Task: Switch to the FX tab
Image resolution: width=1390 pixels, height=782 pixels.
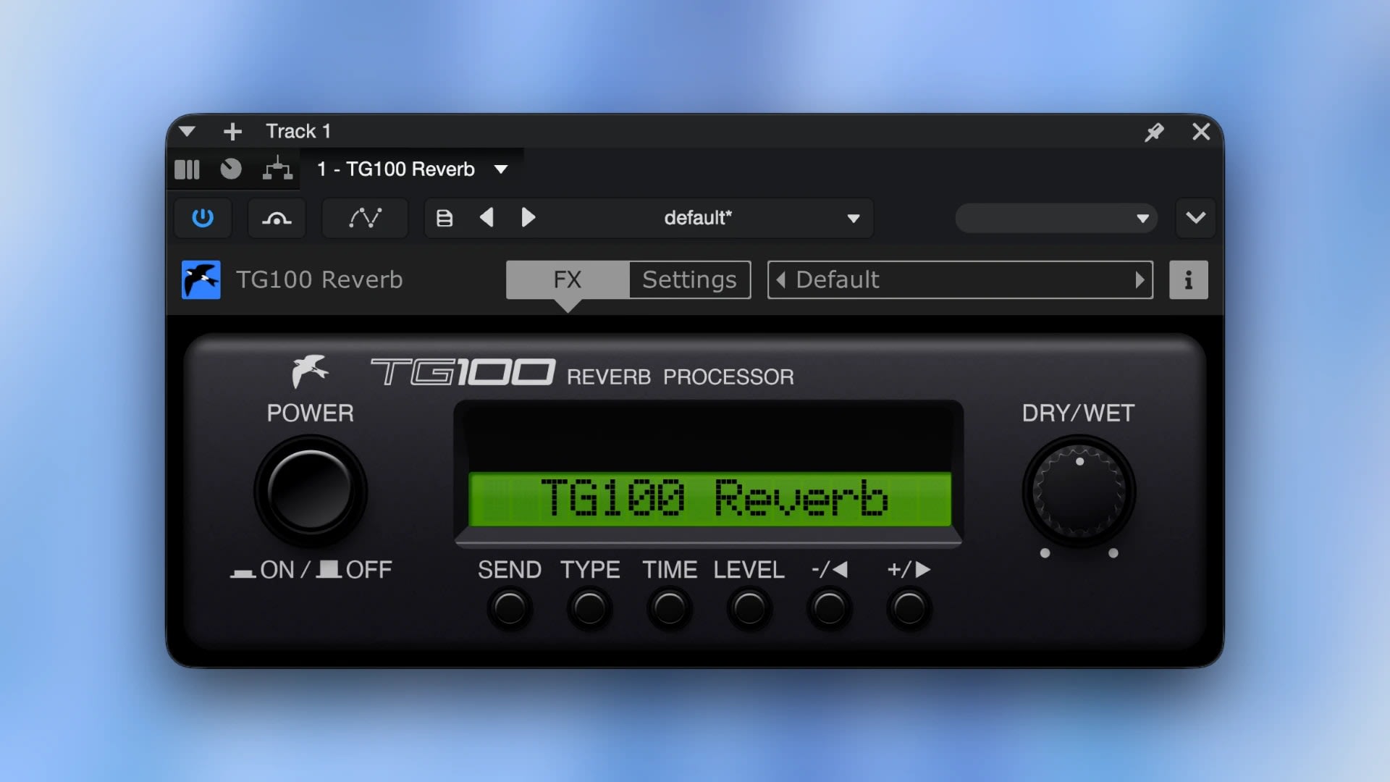Action: click(x=568, y=279)
